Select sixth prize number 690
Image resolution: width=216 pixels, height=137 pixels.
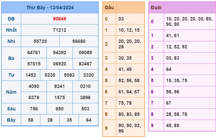[59, 109]
